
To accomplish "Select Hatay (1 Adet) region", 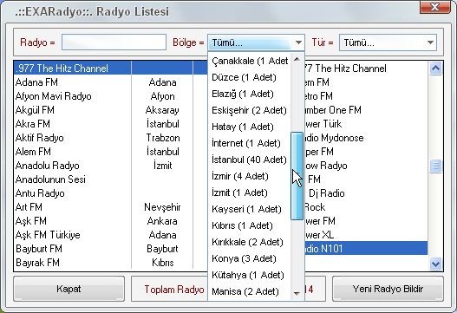I will coord(250,127).
